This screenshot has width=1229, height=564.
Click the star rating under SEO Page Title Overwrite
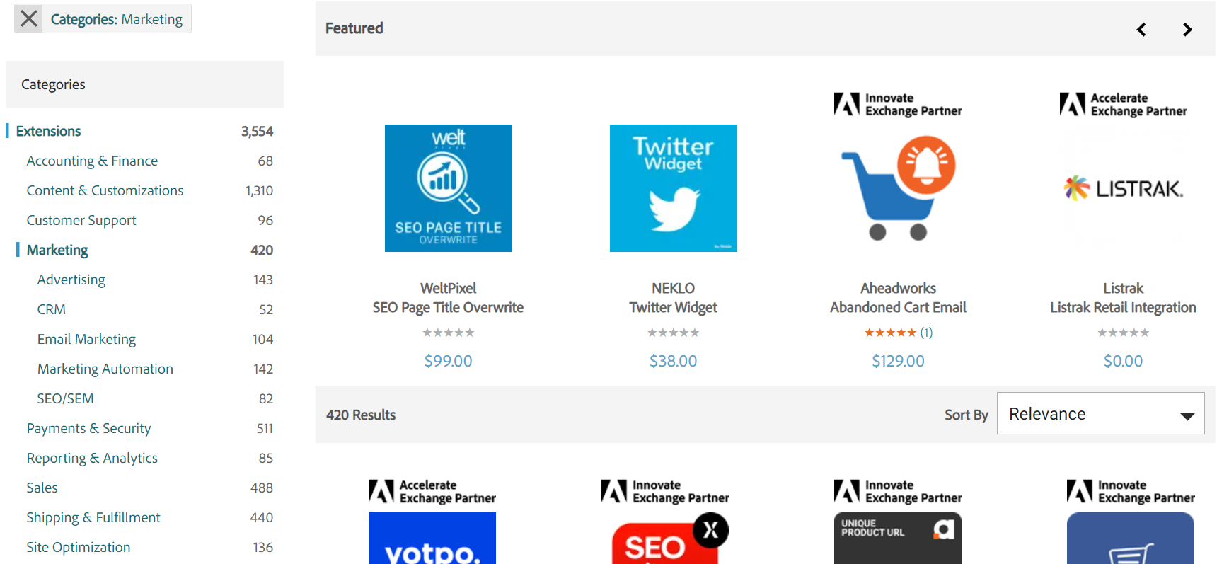[448, 332]
